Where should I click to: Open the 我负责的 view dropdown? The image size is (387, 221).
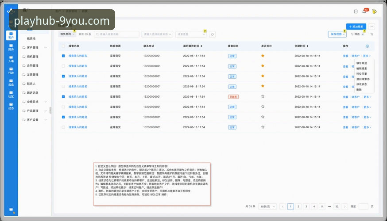click(x=67, y=34)
